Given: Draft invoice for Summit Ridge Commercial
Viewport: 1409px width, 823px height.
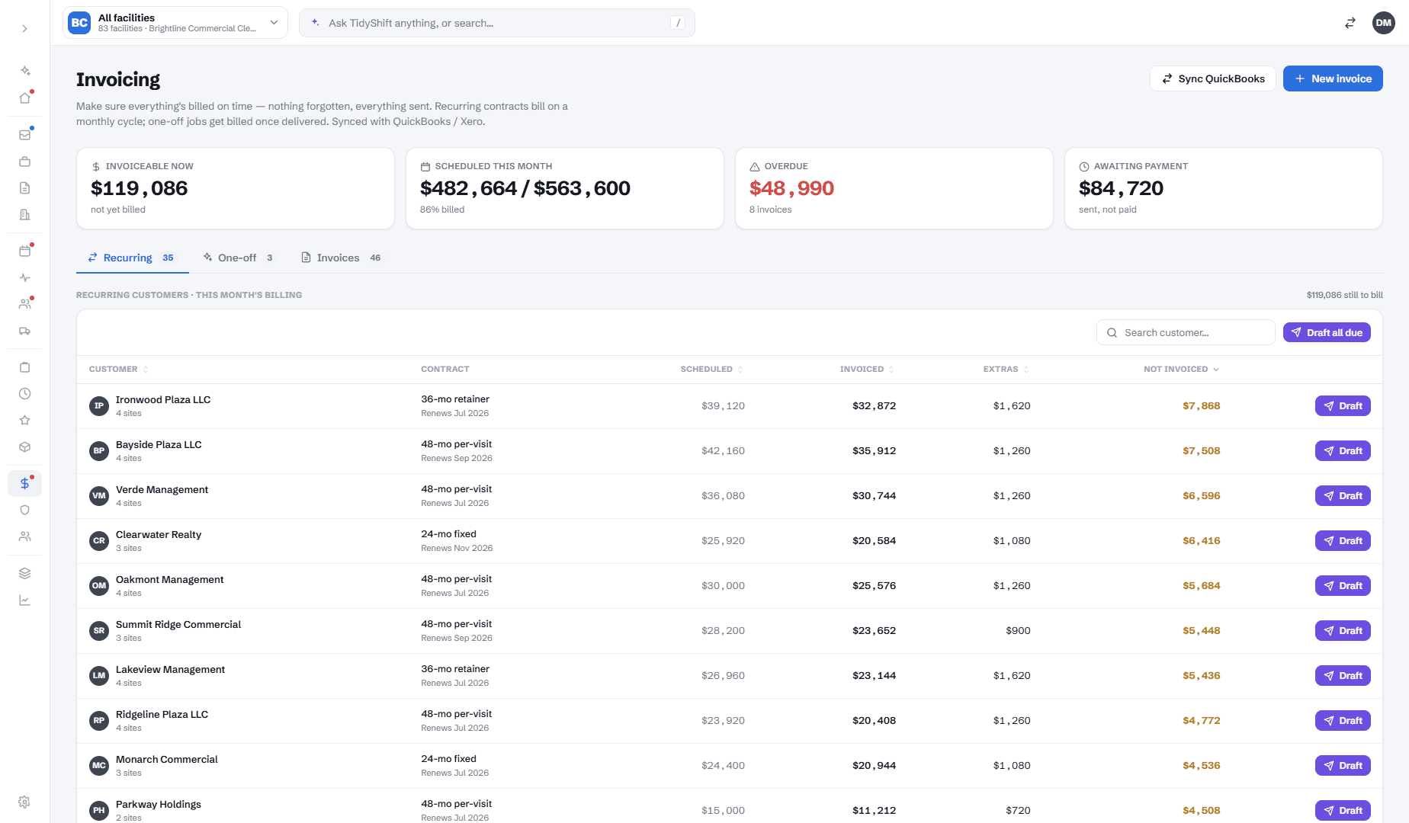Looking at the screenshot, I should pos(1343,631).
